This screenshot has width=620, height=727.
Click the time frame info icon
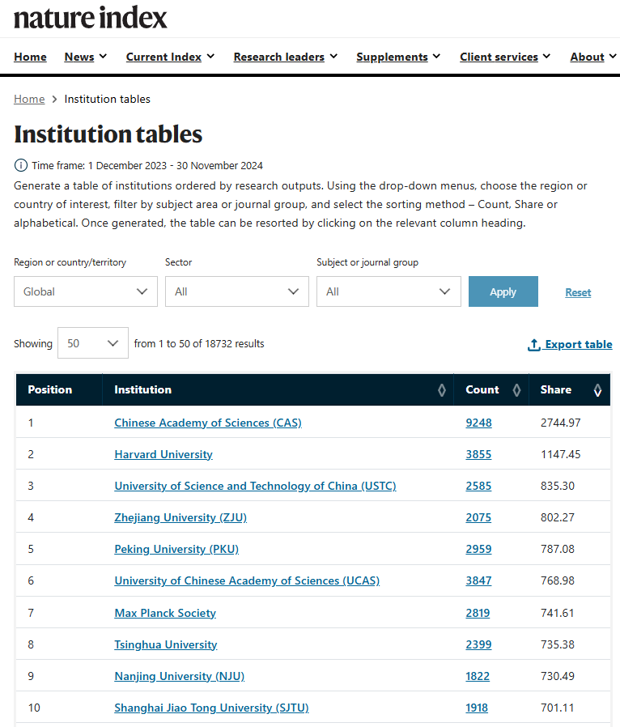pos(20,165)
